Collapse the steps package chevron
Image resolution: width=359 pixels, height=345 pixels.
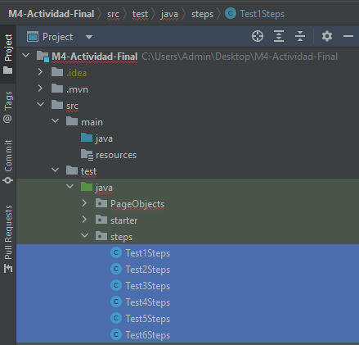pyautogui.click(x=85, y=235)
